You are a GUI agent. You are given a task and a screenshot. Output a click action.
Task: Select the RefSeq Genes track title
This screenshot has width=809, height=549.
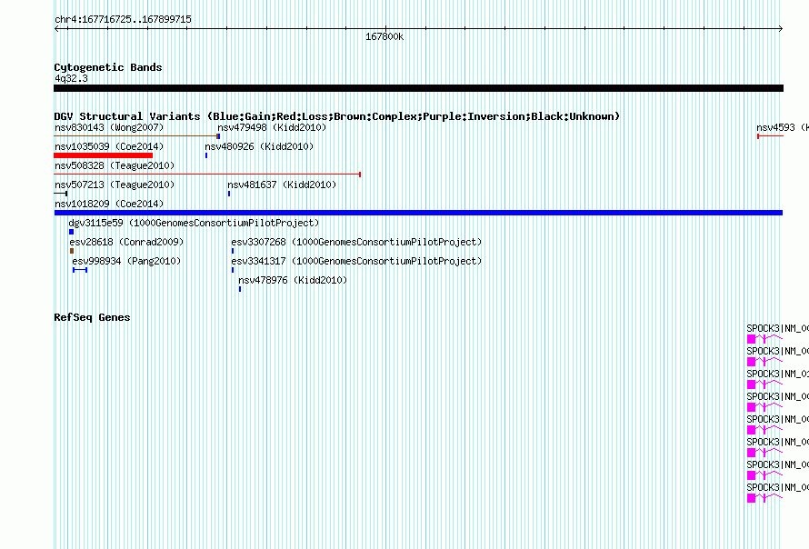tap(92, 317)
